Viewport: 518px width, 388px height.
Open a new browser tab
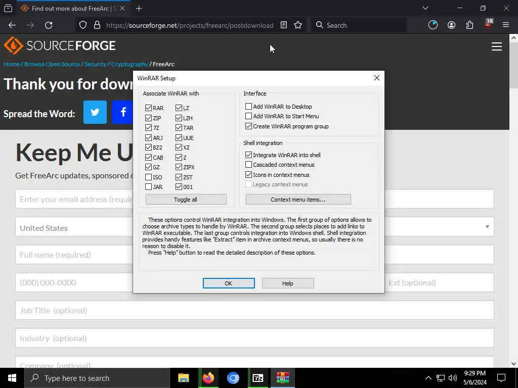139,9
